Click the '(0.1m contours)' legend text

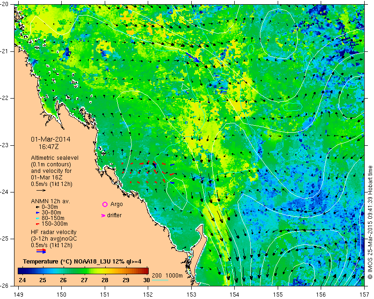pyautogui.click(x=51, y=164)
